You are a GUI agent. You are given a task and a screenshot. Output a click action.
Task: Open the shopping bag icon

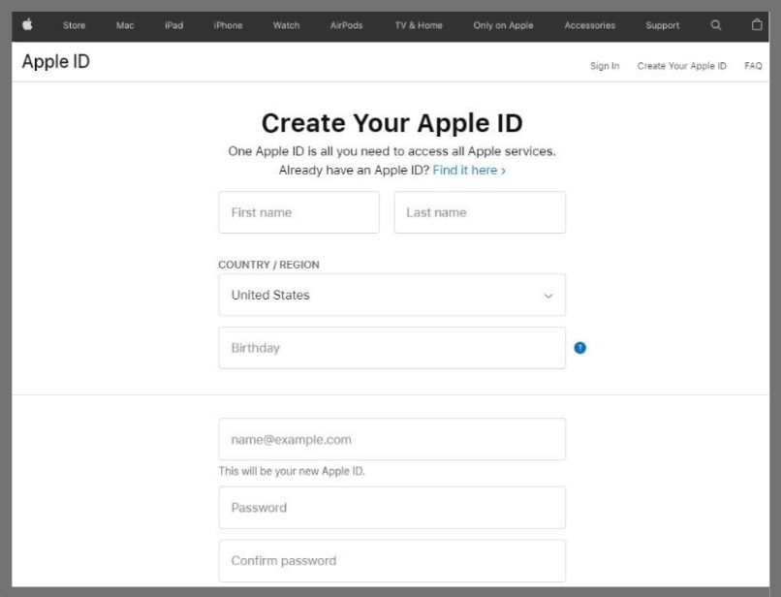tap(757, 24)
